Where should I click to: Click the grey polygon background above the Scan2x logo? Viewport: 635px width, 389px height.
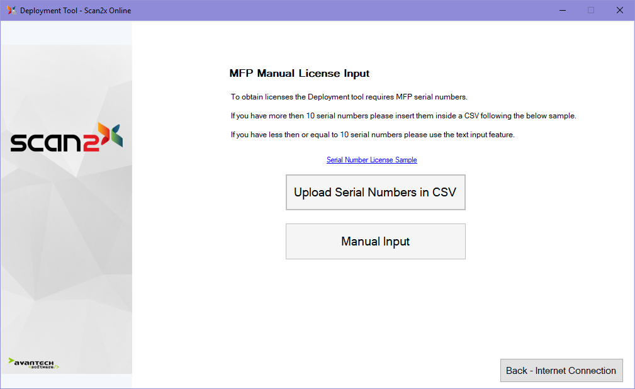66,82
